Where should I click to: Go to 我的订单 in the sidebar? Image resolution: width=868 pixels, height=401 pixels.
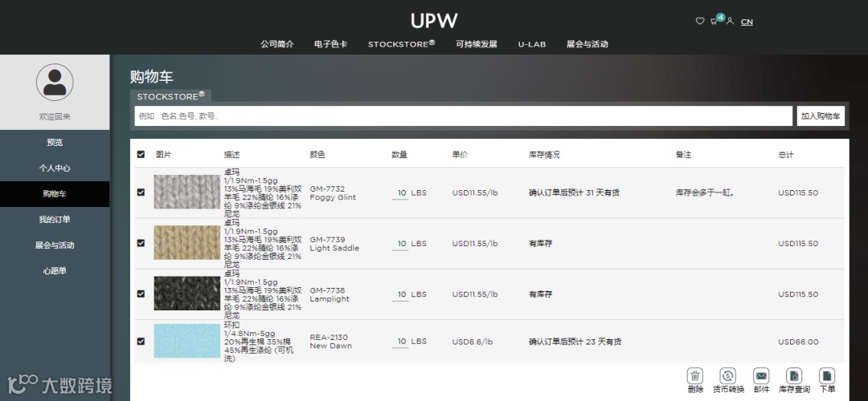pos(55,220)
